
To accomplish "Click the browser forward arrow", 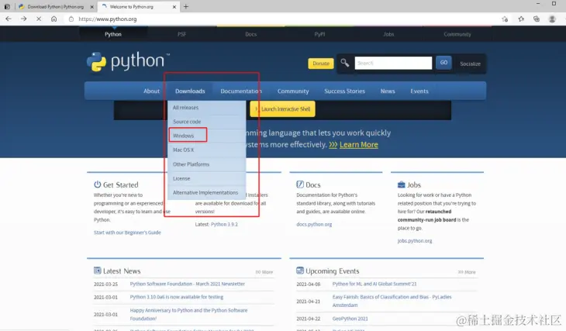I will [23, 19].
